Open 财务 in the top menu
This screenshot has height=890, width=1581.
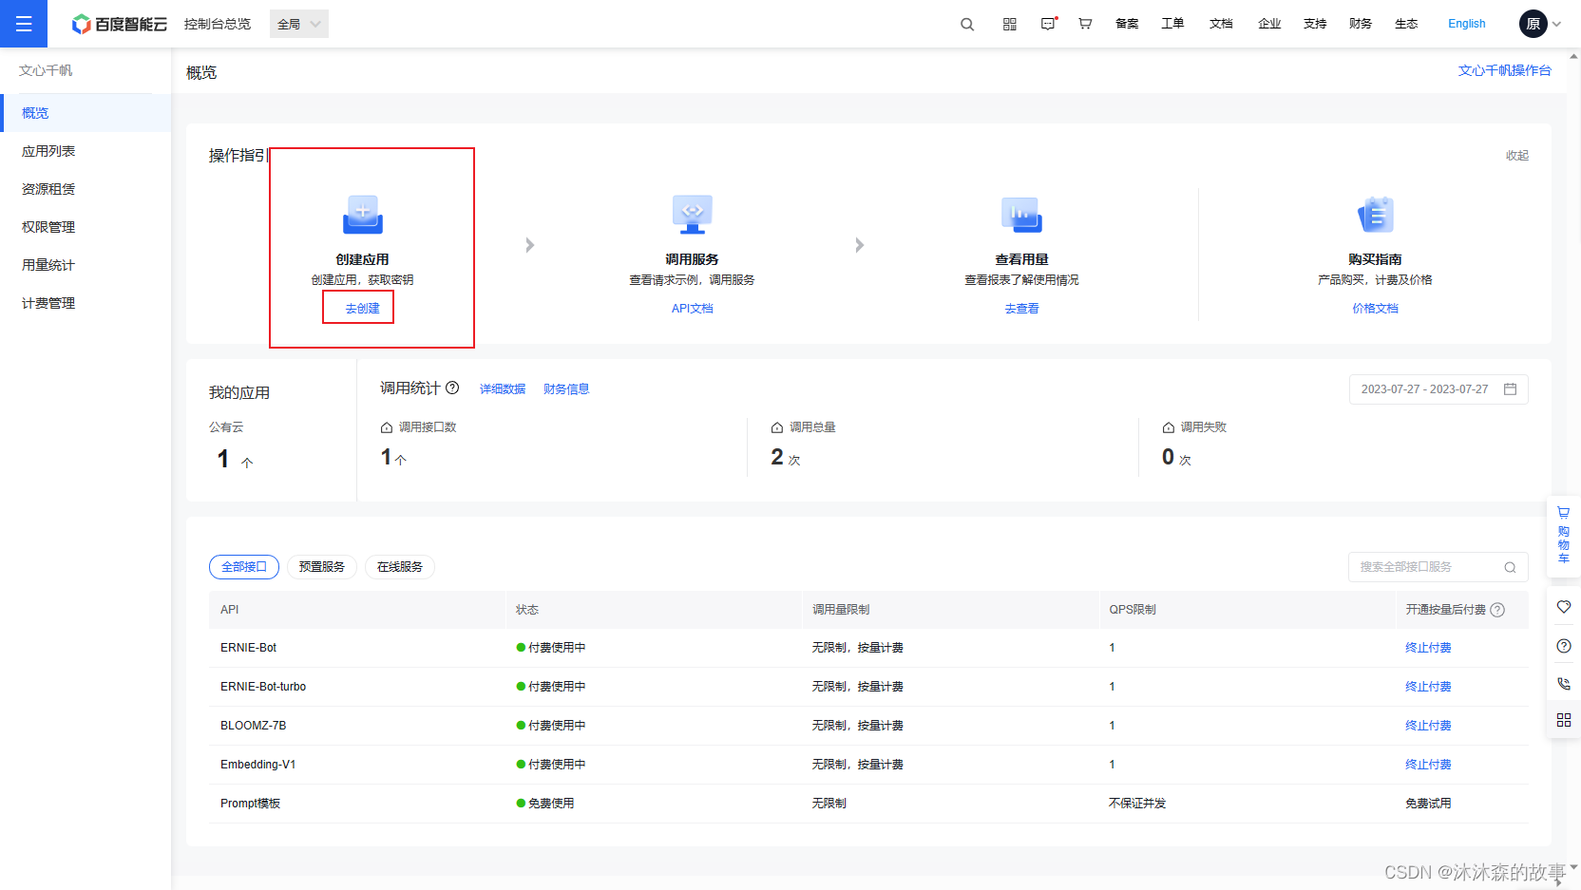coord(1361,24)
